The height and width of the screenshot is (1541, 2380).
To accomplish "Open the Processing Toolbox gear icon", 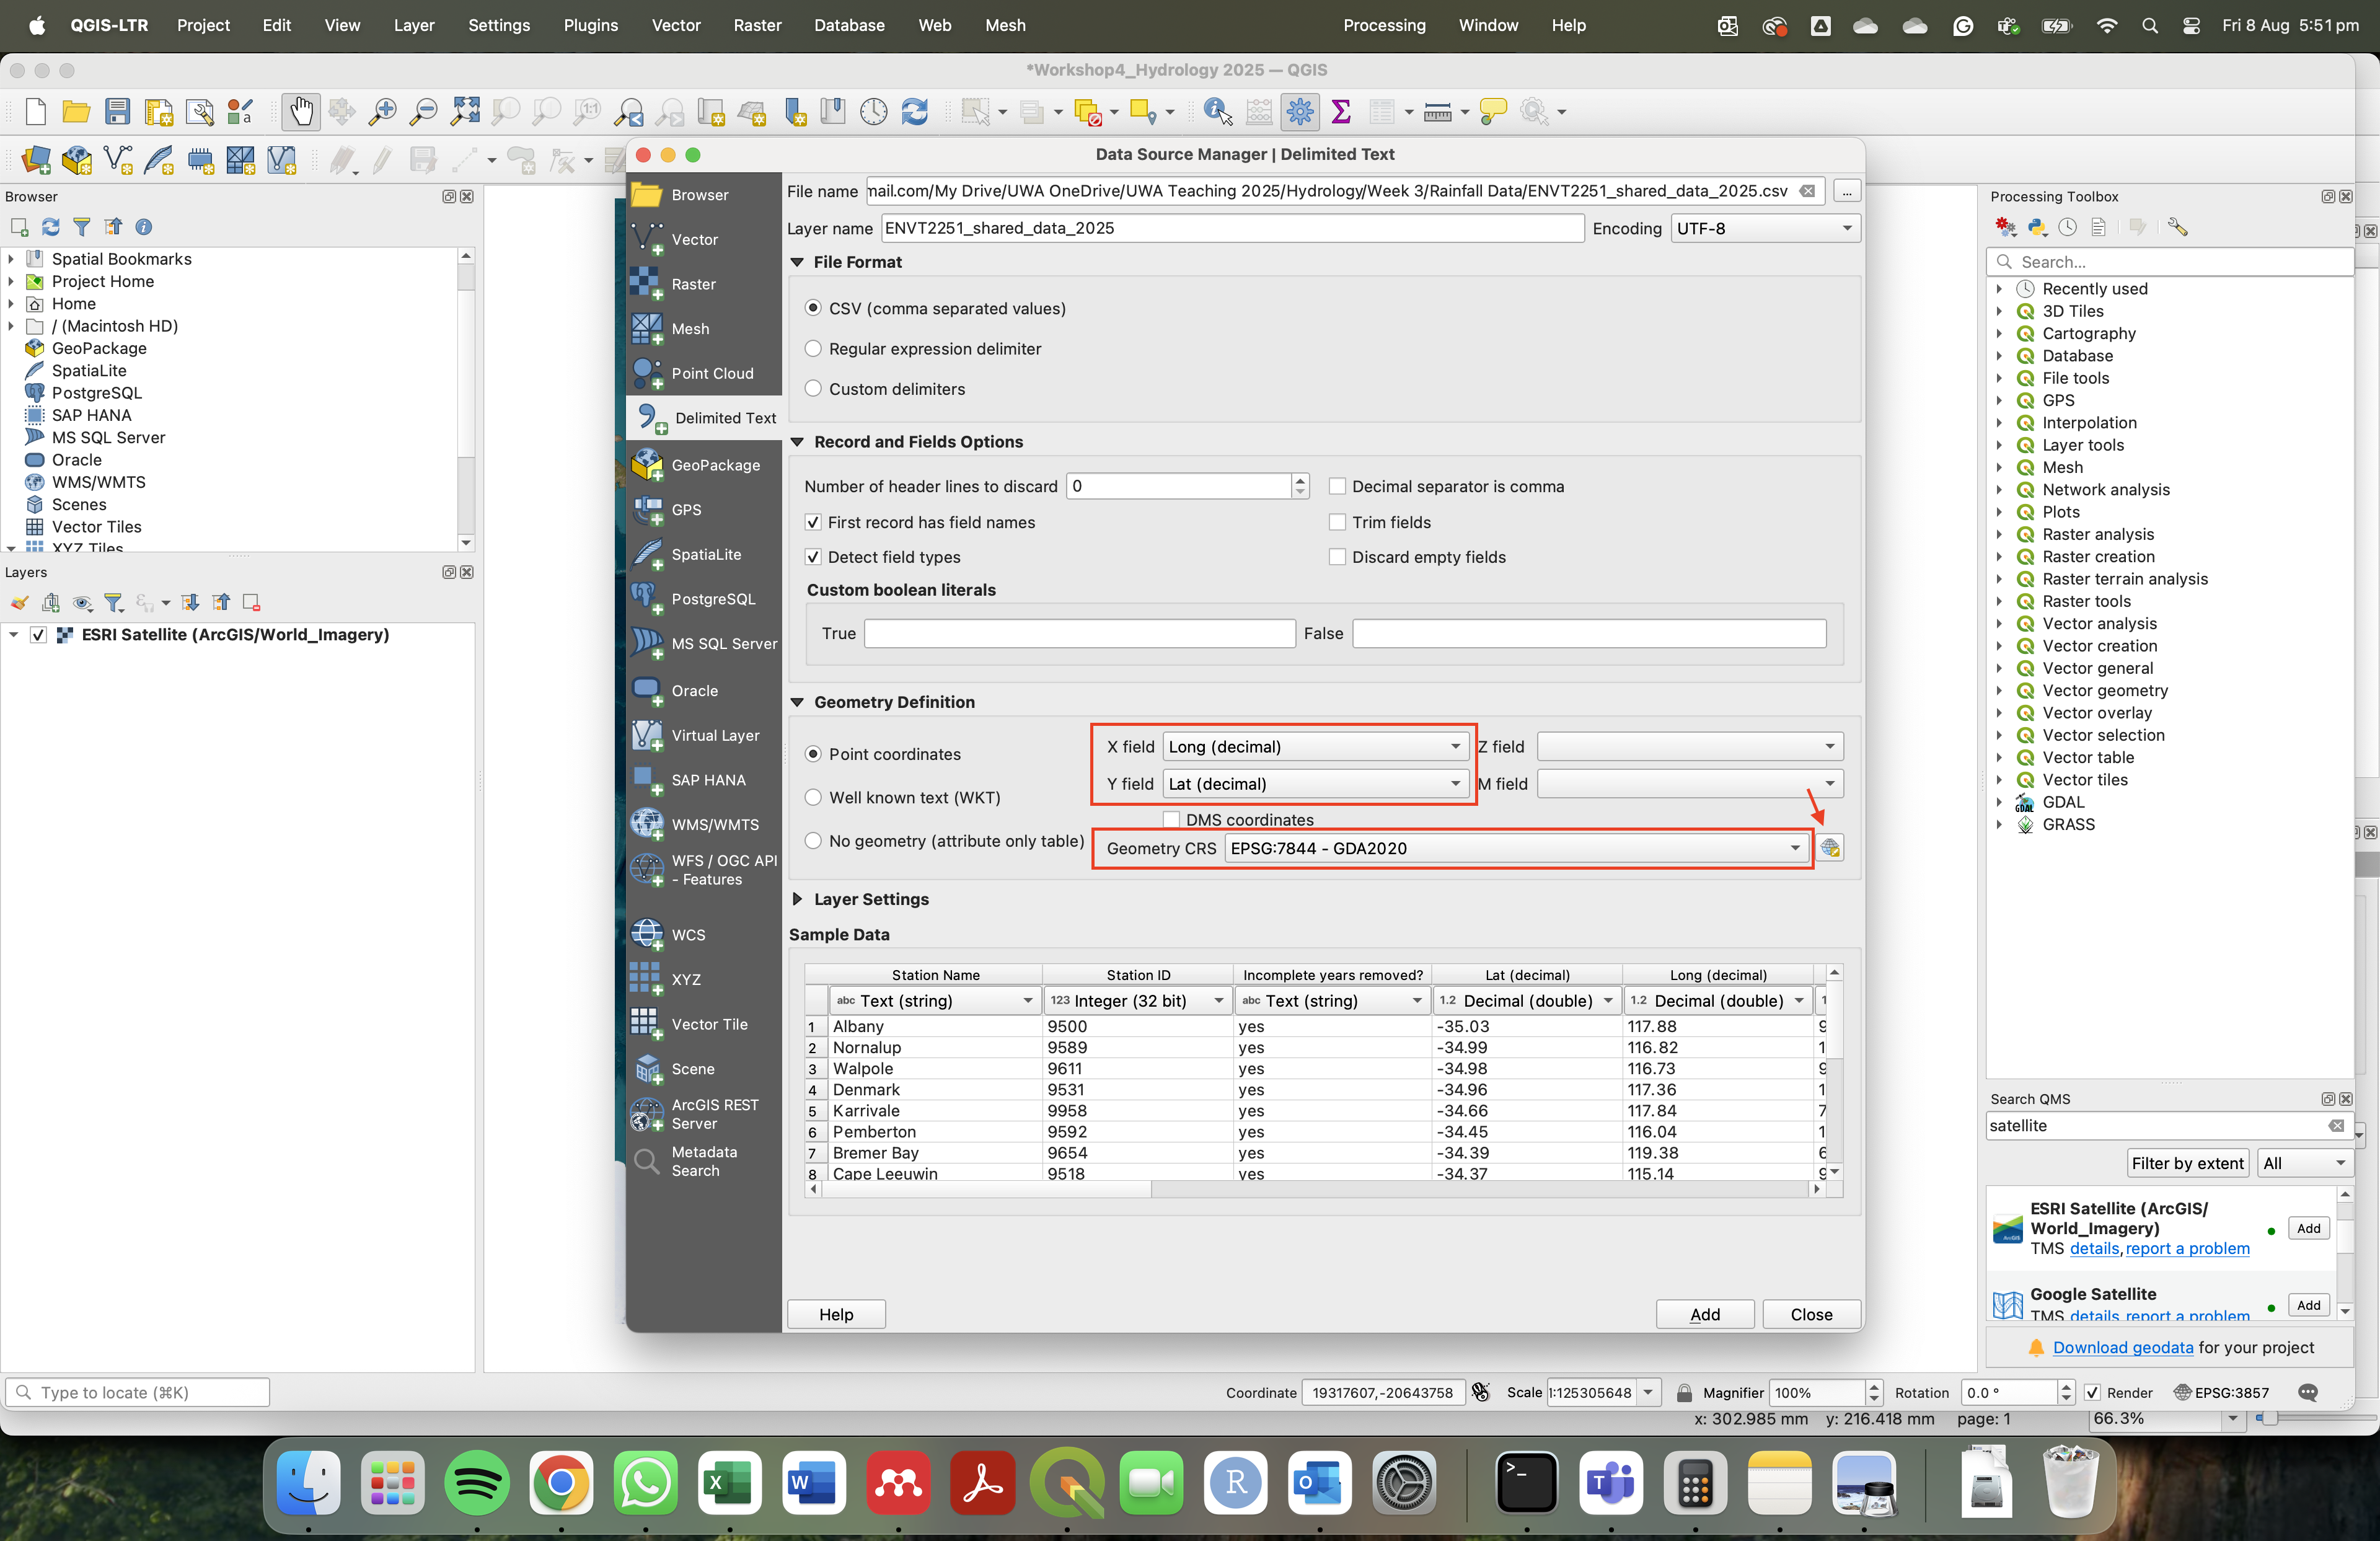I will tap(1299, 112).
